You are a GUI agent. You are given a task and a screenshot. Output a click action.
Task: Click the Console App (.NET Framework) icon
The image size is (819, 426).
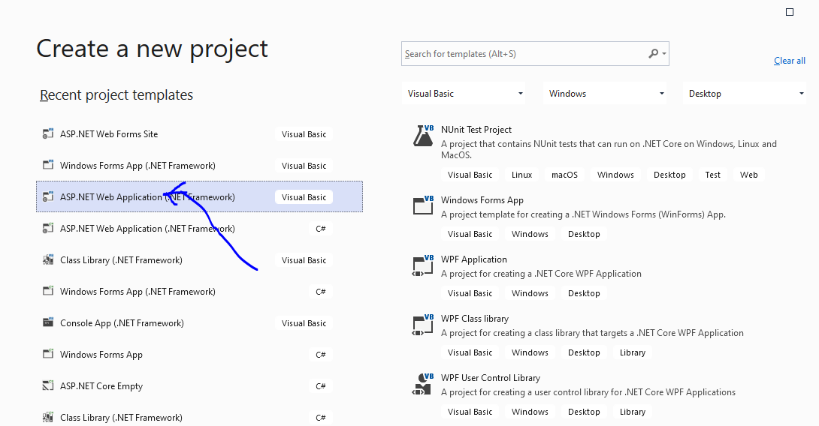click(48, 322)
